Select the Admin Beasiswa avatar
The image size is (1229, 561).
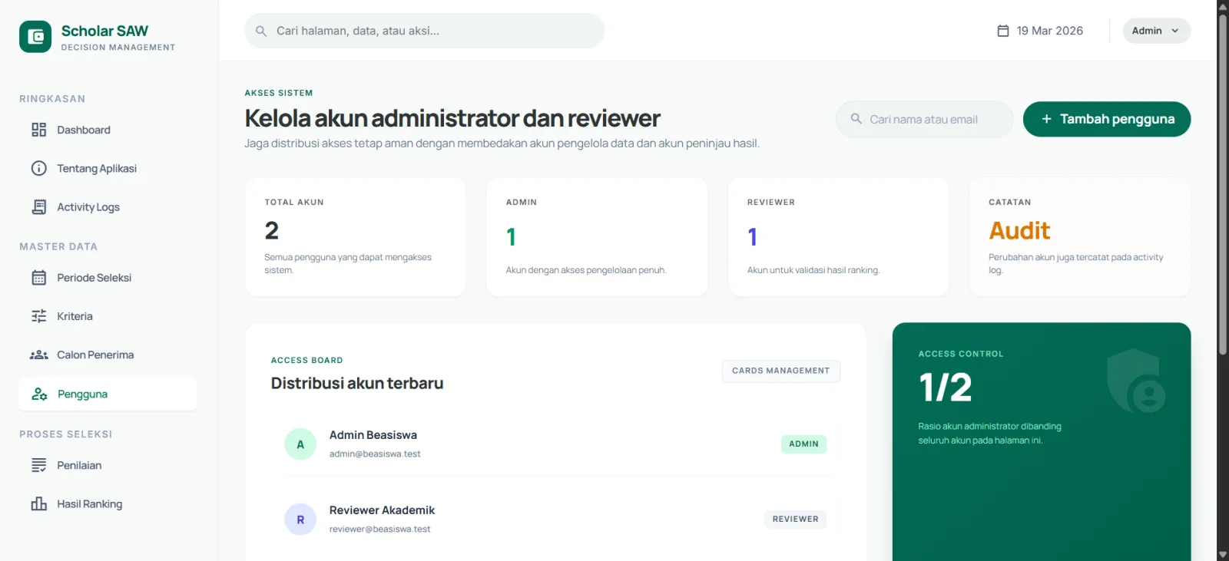point(300,444)
